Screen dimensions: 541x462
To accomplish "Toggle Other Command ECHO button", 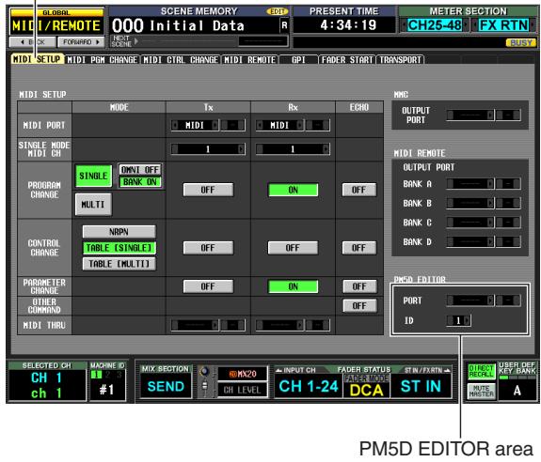I will (x=359, y=306).
